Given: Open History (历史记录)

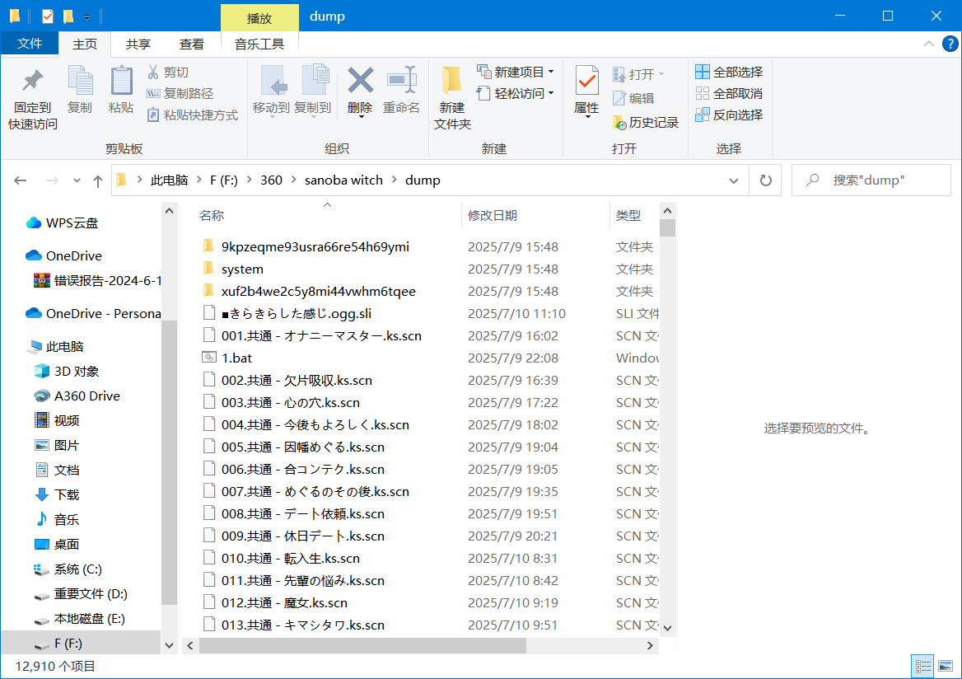Looking at the screenshot, I should click(x=646, y=123).
